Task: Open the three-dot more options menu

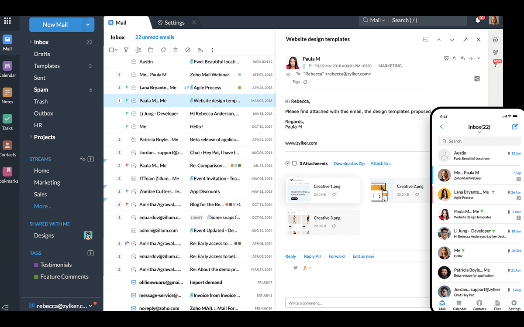Action: 213,50
